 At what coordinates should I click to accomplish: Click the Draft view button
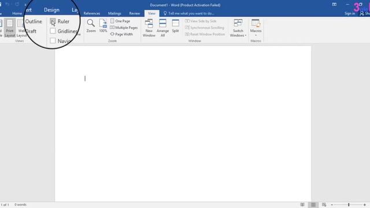31,31
